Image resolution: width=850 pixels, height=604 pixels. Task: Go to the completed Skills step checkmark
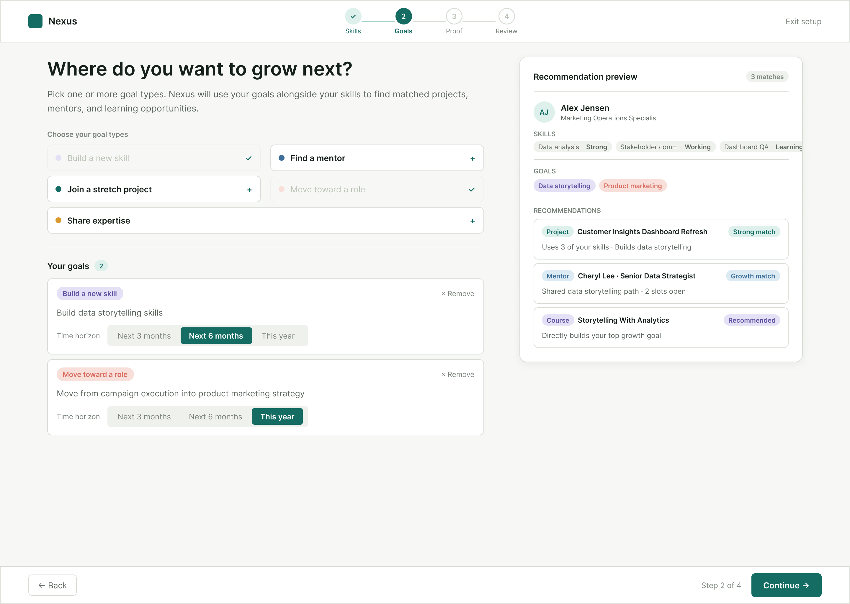click(353, 16)
